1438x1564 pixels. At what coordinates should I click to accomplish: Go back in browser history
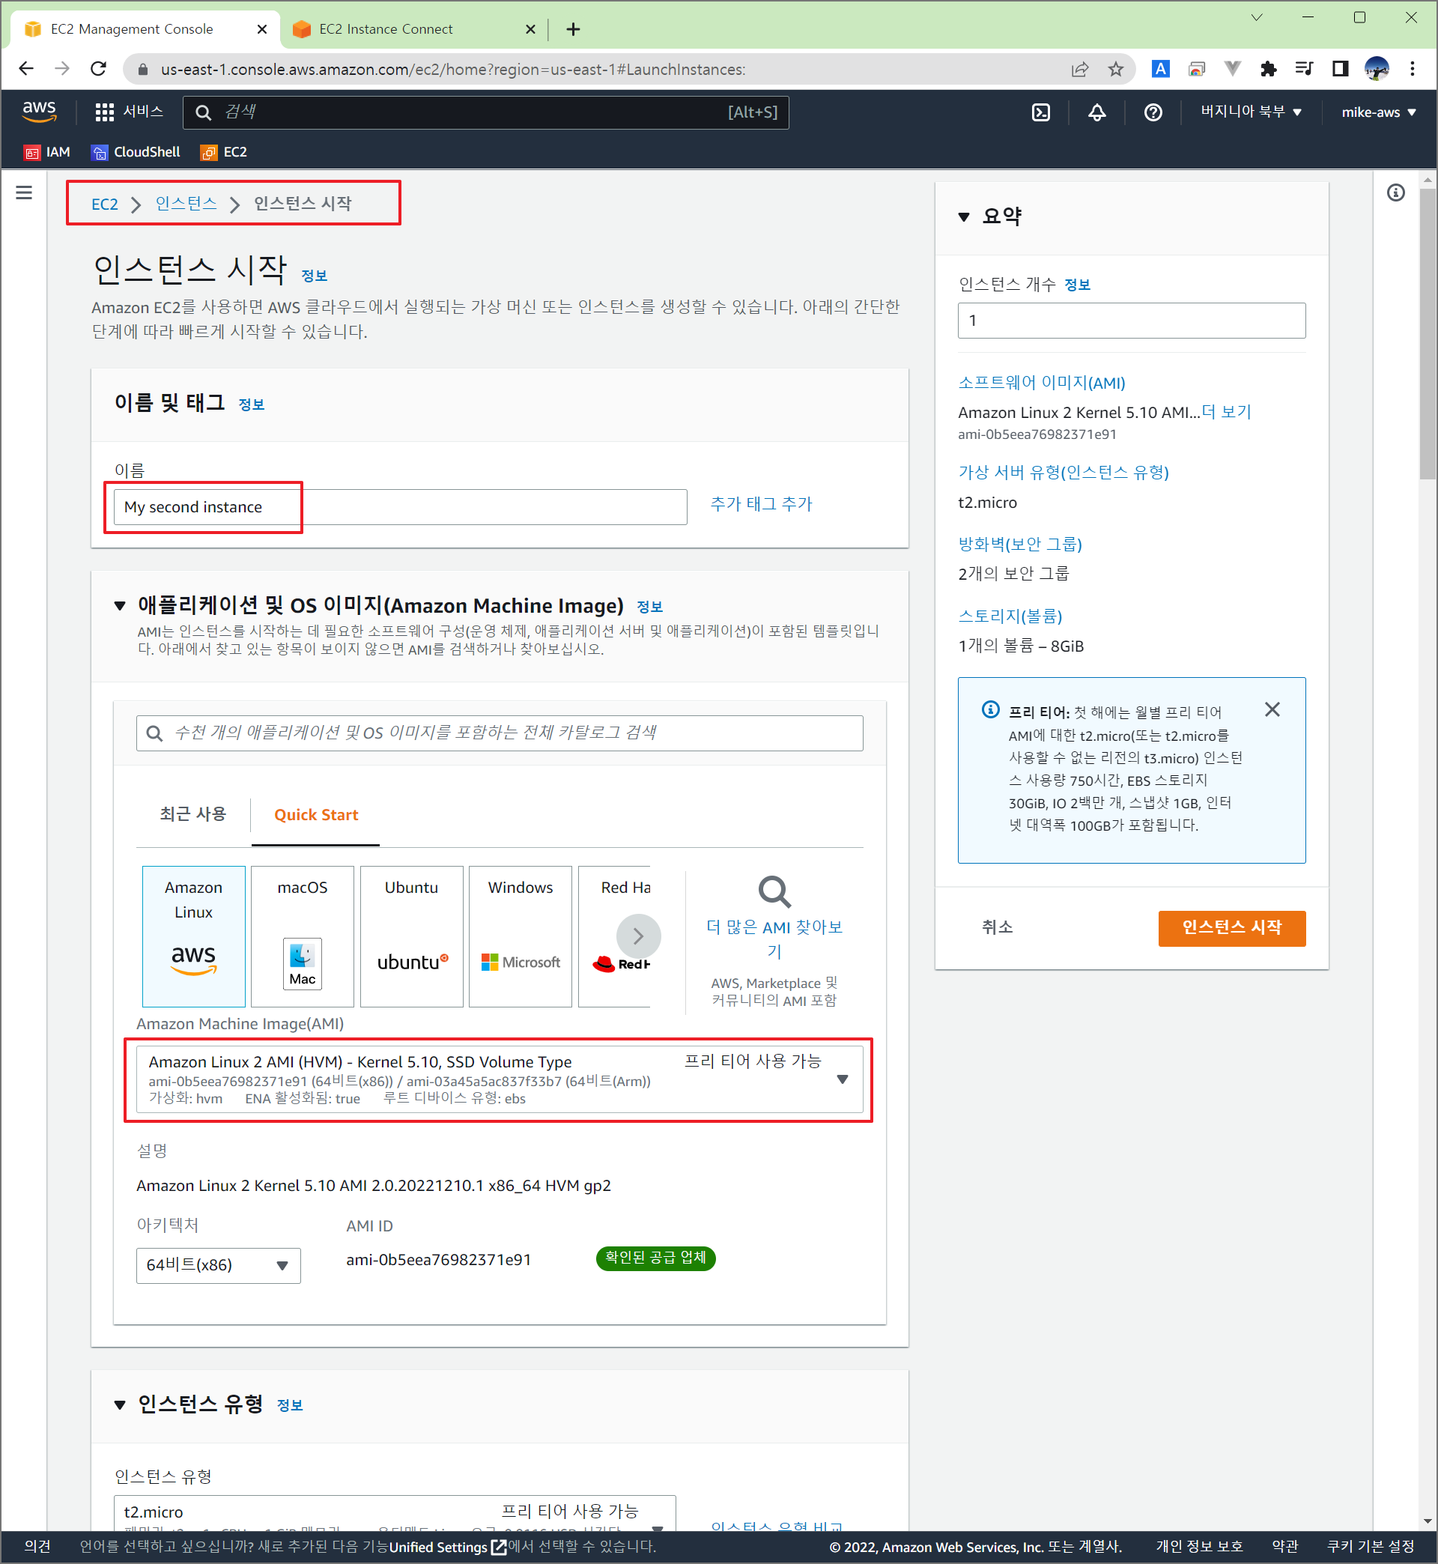(x=26, y=69)
